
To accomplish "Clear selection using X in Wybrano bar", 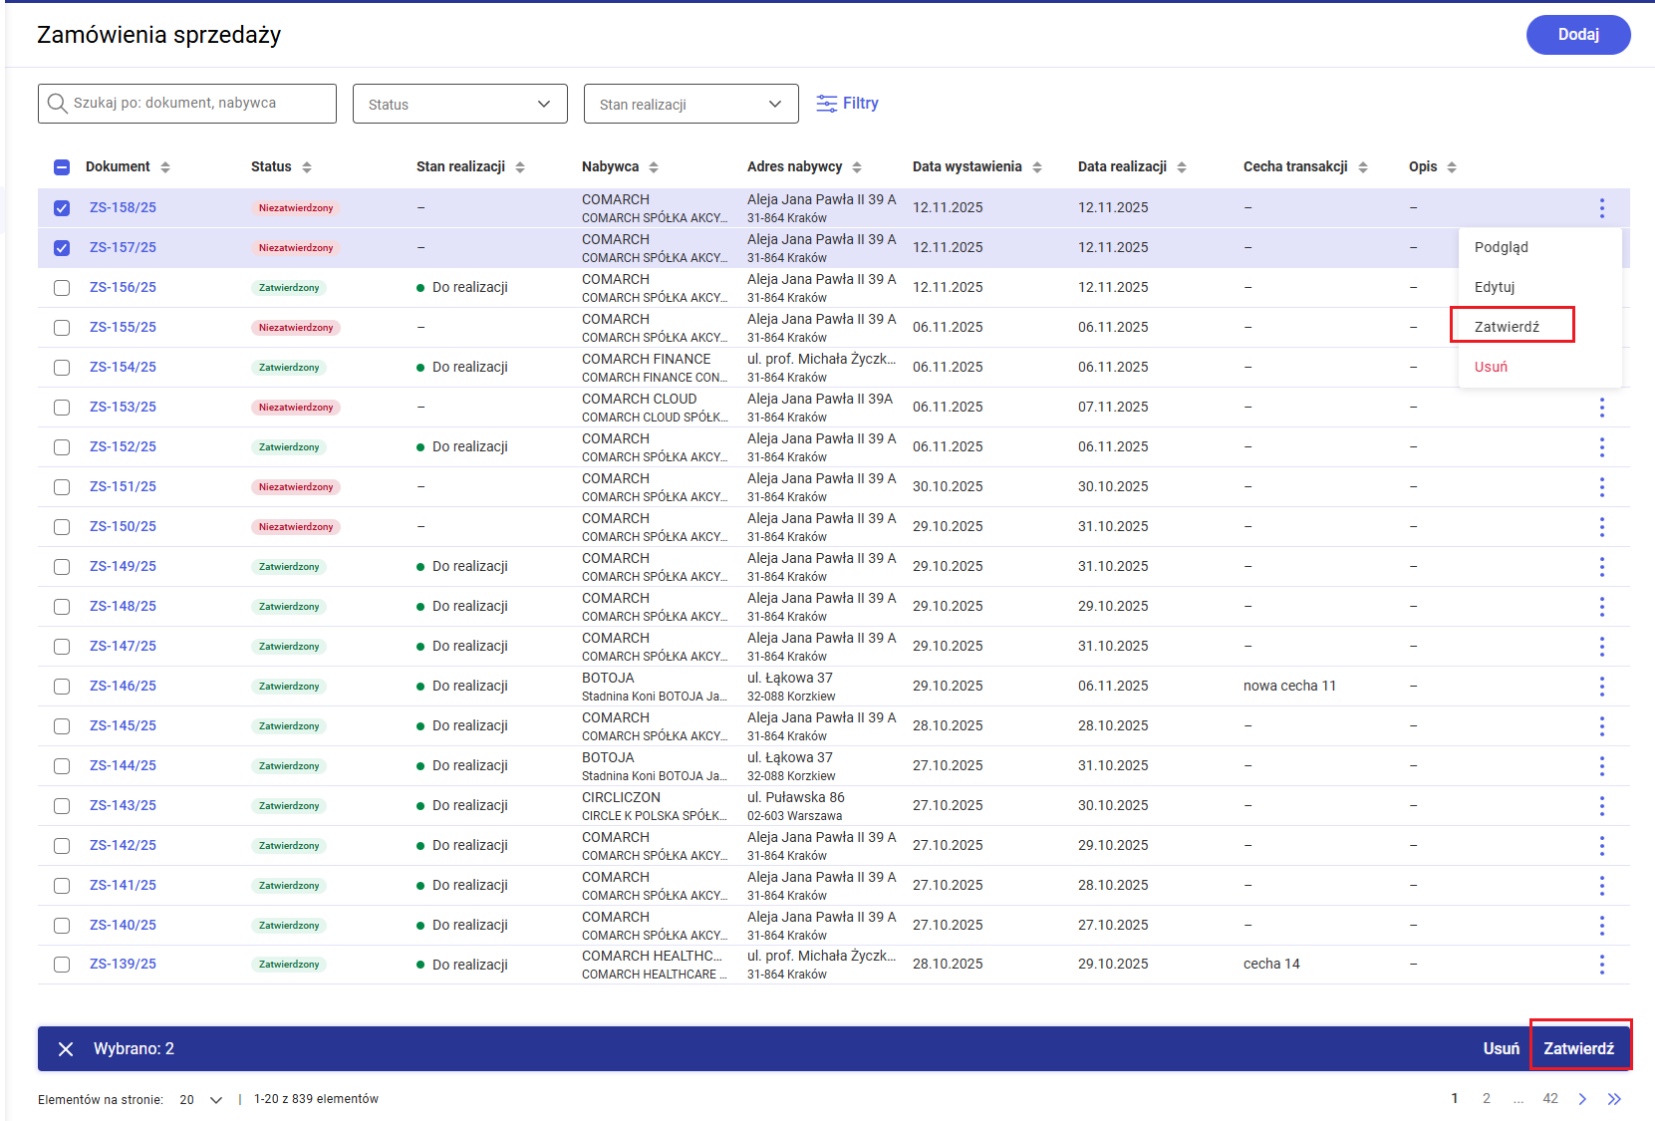I will click(66, 1049).
